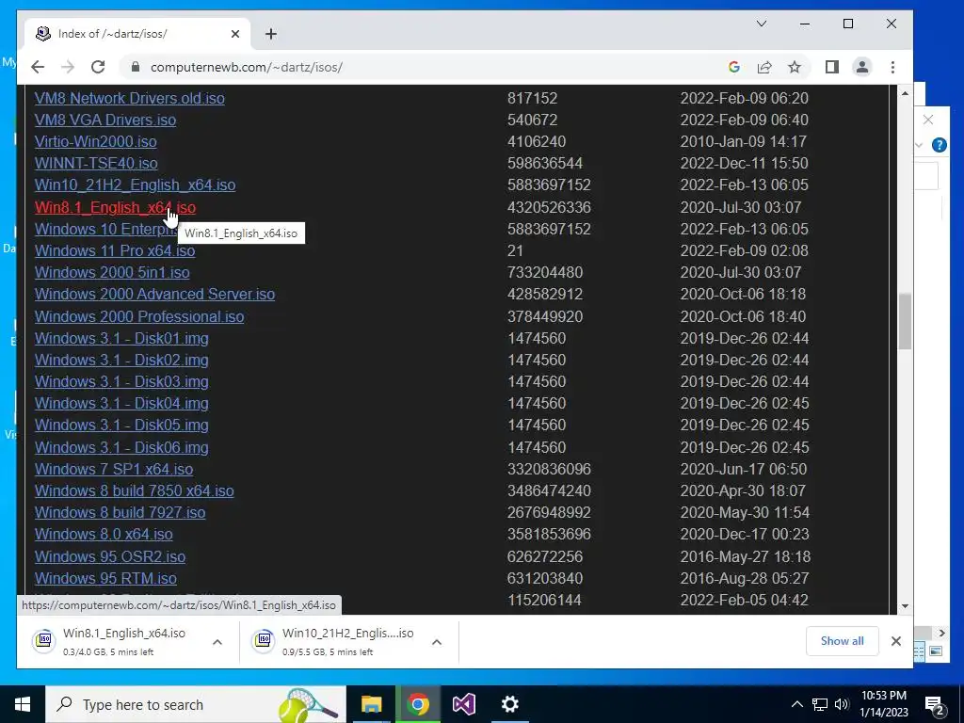
Task: Click the red Win8.1_English_x64.iso link
Action: click(x=115, y=207)
